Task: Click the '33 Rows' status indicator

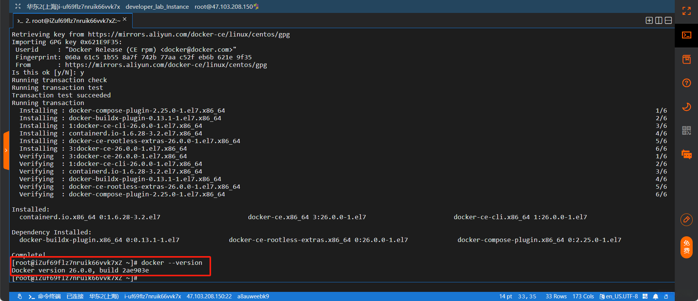Action: (x=556, y=296)
